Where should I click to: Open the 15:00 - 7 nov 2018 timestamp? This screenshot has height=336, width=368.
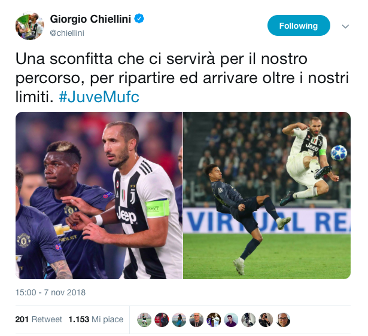pyautogui.click(x=50, y=292)
